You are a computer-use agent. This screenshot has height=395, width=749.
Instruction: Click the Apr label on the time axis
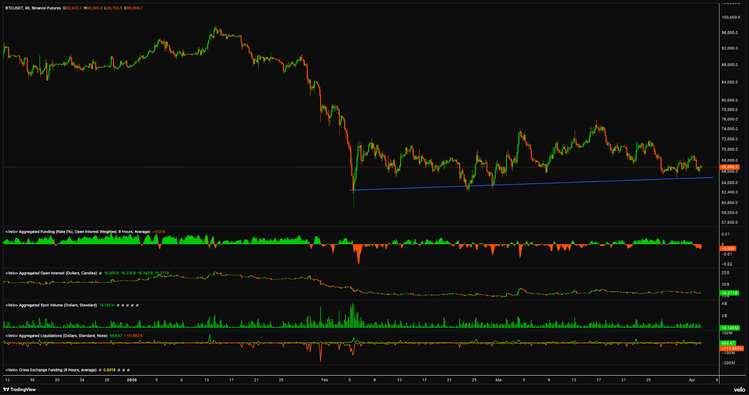coord(692,380)
